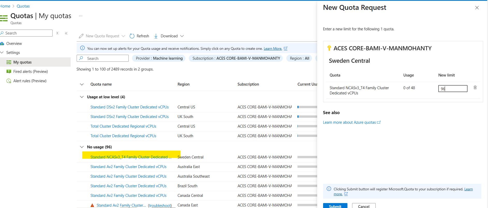The image size is (488, 208).
Task: Go to Home breadcrumb
Action: [5, 6]
